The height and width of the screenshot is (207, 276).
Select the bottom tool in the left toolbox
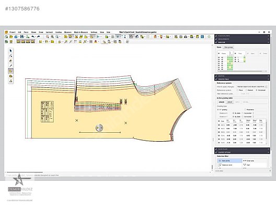pos(11,81)
